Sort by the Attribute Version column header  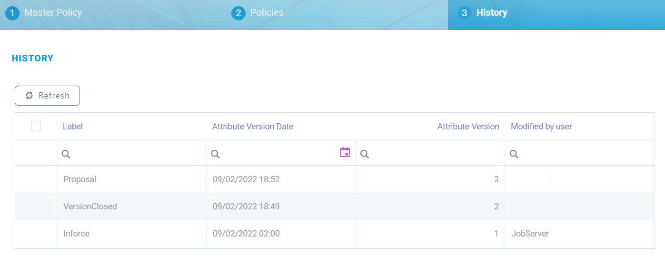(468, 127)
